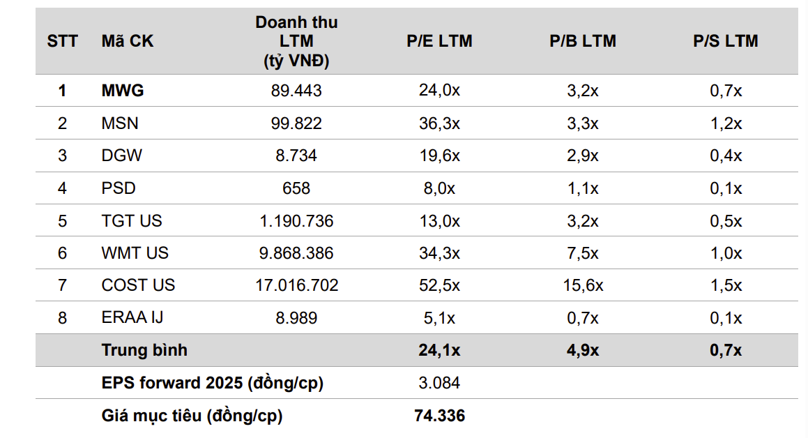Click the Giá mục tiêu label
This screenshot has width=808, height=438.
pos(192,416)
